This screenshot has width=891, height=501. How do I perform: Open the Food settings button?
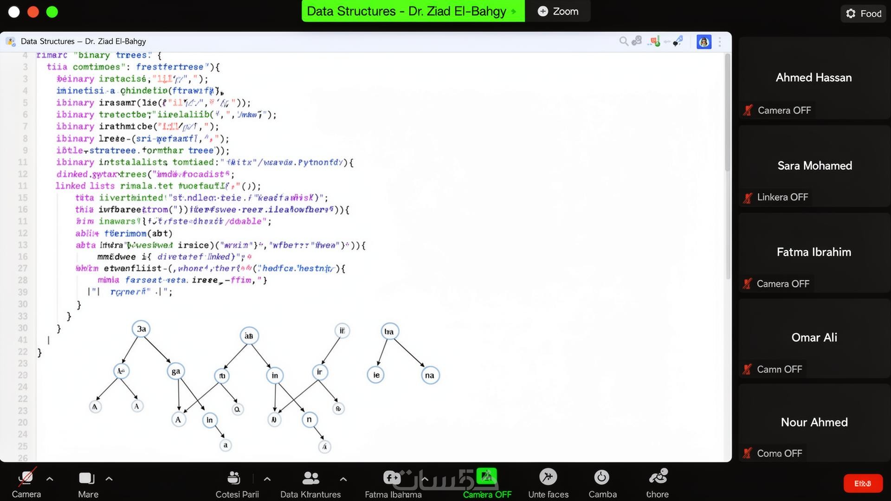pos(863,13)
